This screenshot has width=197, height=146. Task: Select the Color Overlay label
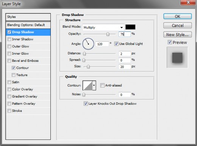click(22, 89)
